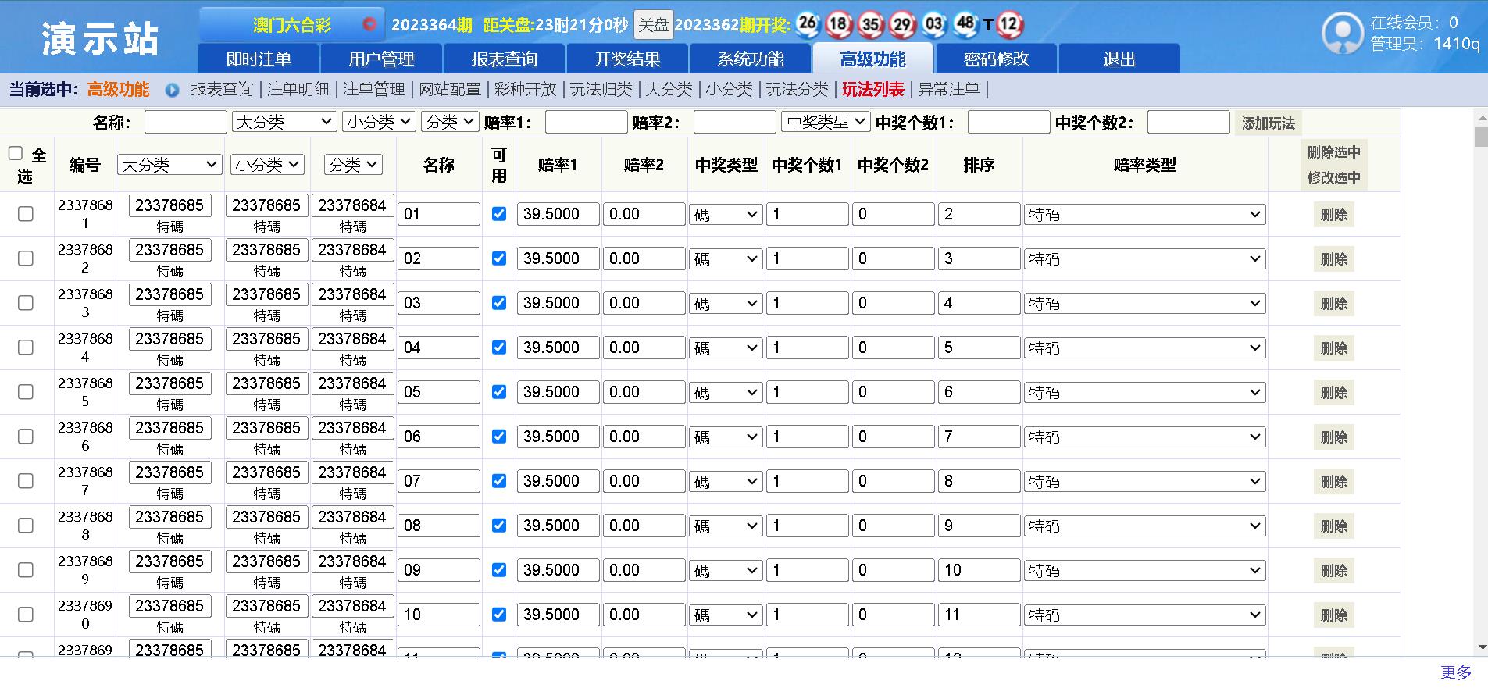
Task: Click the vertical scrollbar thumb
Action: [1481, 137]
